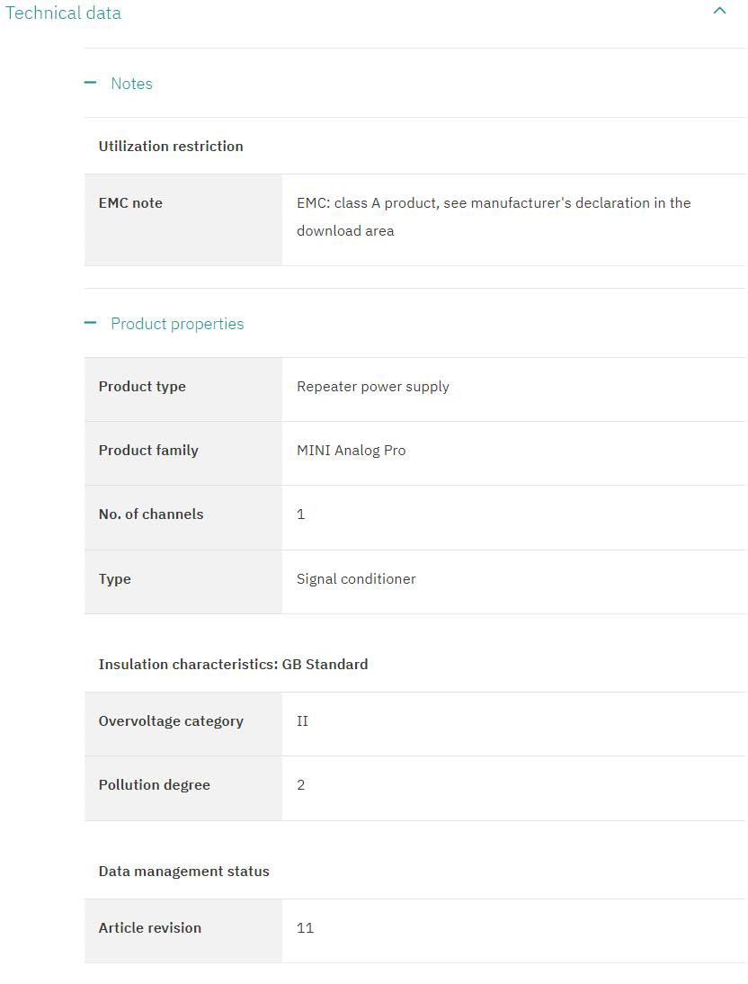This screenshot has height=984, width=748.
Task: Collapse the Notes section label
Action: click(131, 84)
